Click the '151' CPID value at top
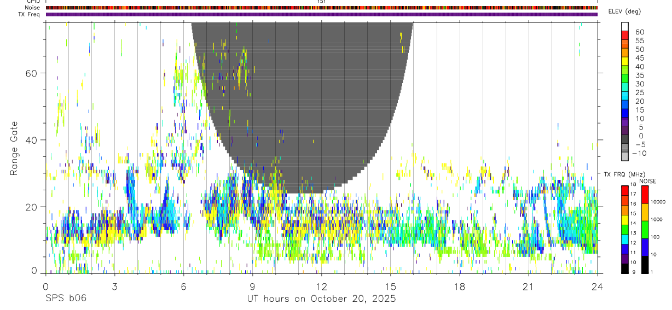 click(x=322, y=2)
